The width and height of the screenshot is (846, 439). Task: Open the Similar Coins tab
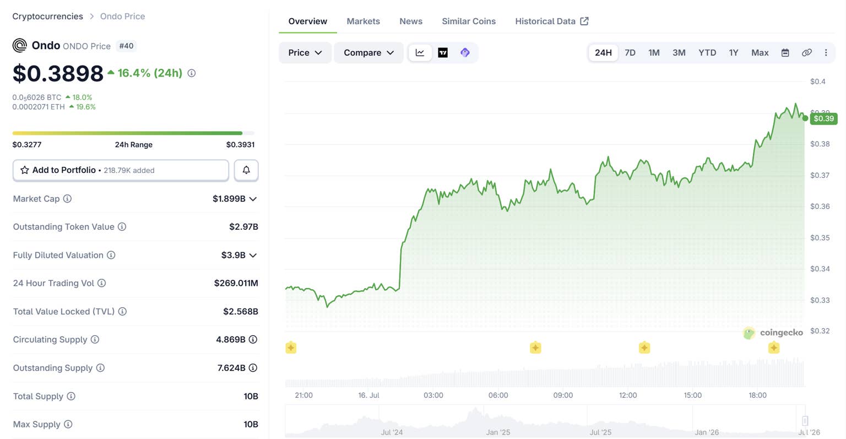469,21
